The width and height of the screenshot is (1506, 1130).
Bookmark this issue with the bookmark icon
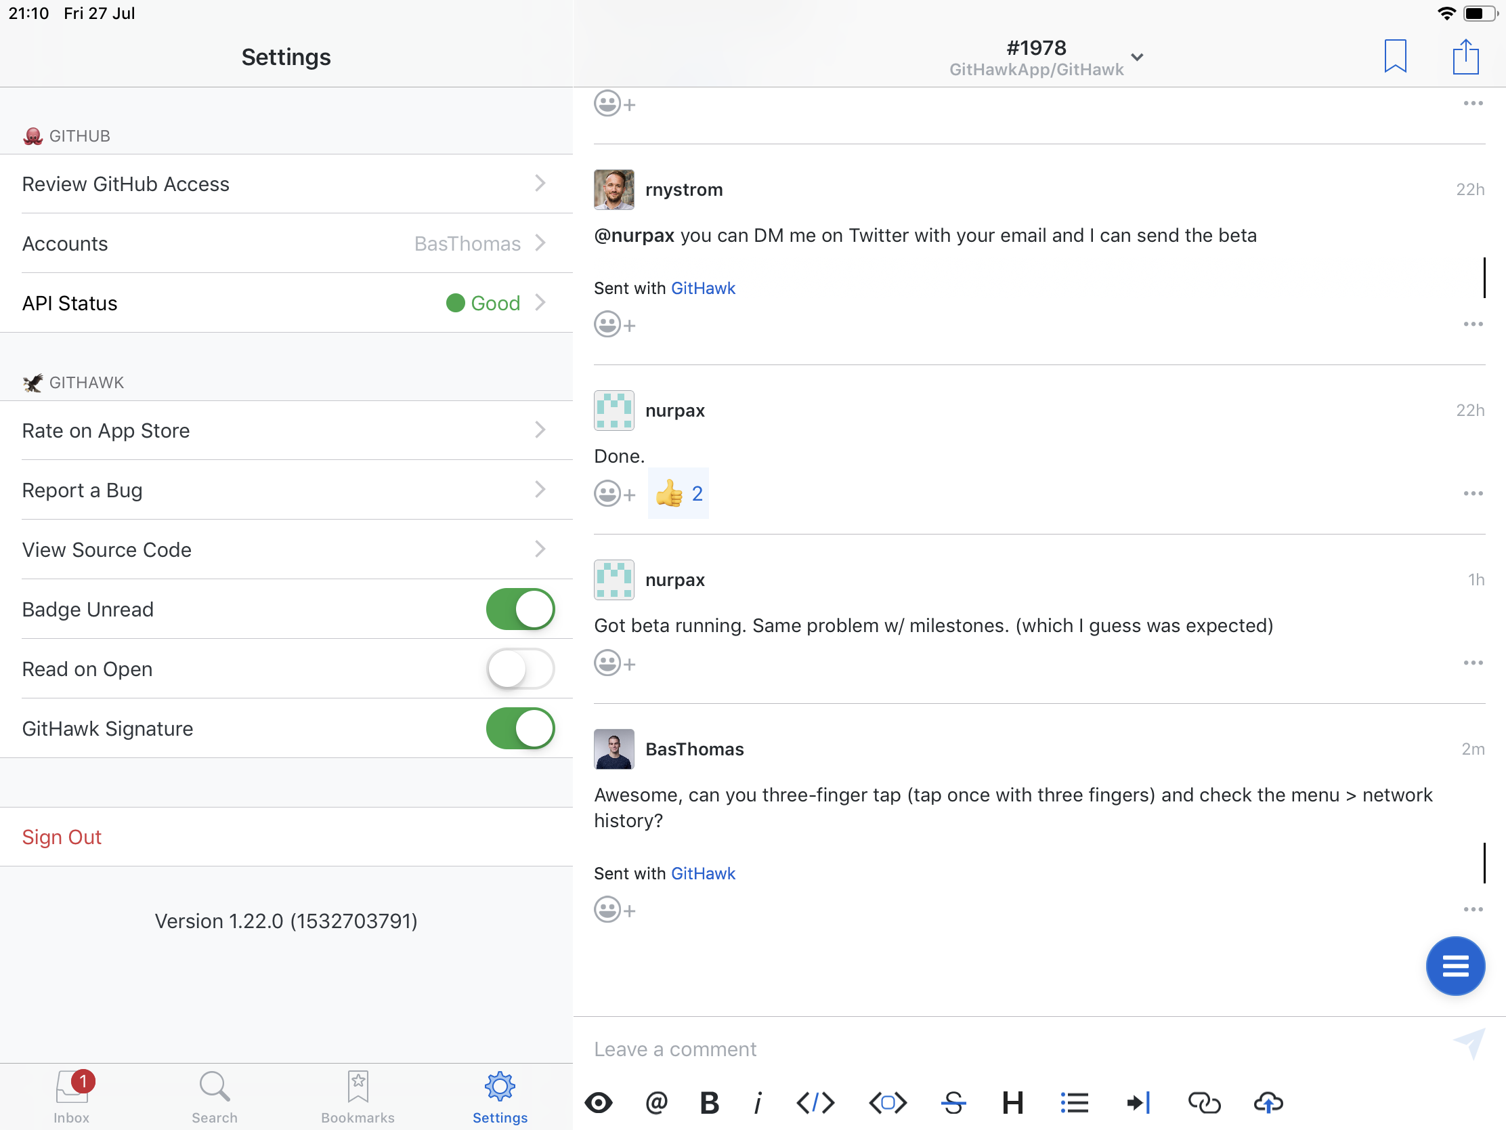tap(1395, 56)
